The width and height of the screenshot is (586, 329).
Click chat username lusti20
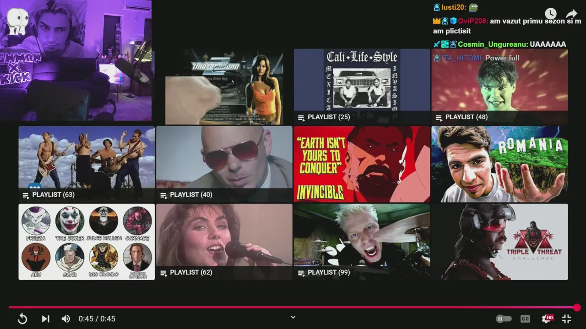point(454,7)
